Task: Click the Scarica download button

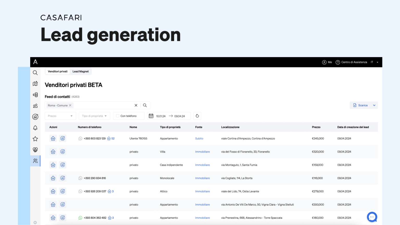Action: pos(360,105)
